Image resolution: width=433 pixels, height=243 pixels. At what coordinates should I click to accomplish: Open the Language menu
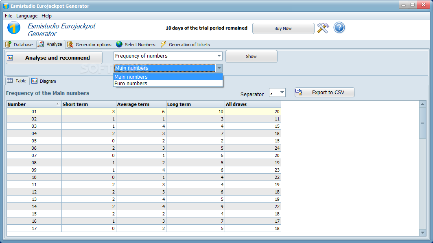coord(27,16)
